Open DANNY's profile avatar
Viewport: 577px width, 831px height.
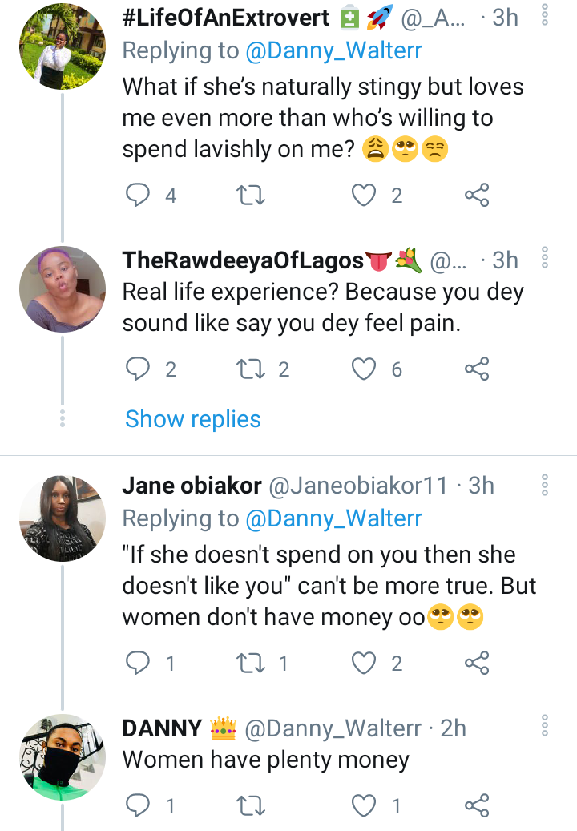tap(63, 756)
